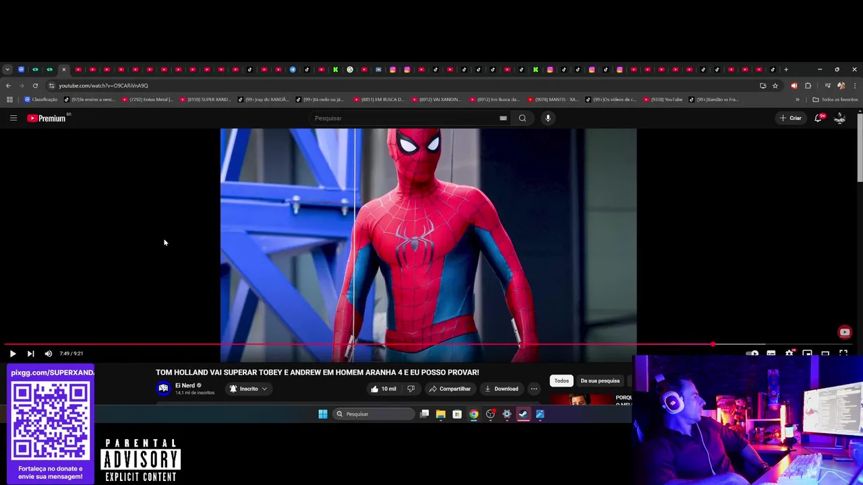Click the Windows taskbar Pesquisar search box
The height and width of the screenshot is (485, 863).
pos(374,414)
